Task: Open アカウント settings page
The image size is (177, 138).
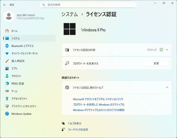Action: point(30,76)
